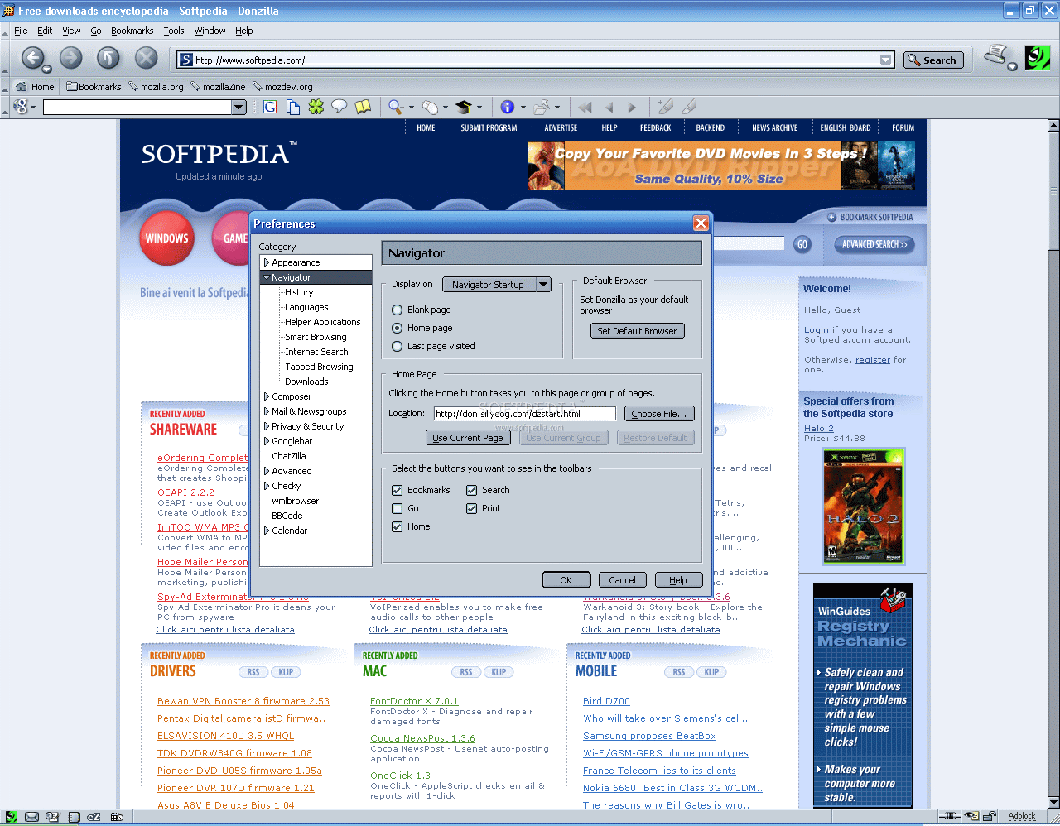Select Internet Search in category tree
Screen dimensions: 1060x826
click(x=316, y=352)
